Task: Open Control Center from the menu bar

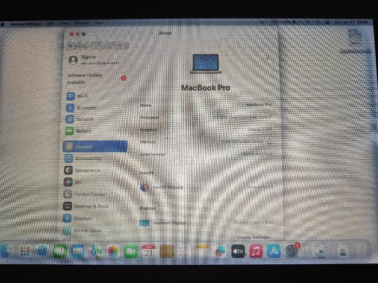Action: [327, 22]
